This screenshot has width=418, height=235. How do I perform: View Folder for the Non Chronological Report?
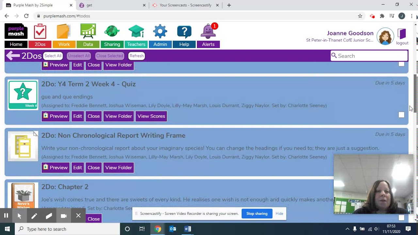click(119, 167)
